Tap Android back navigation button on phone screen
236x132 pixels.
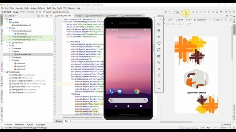(x=115, y=106)
